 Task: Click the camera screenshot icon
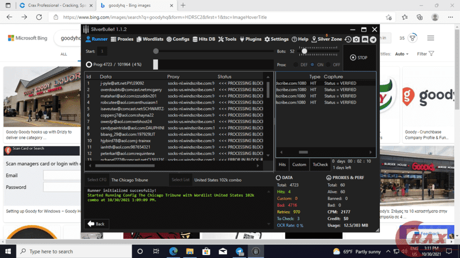356,40
